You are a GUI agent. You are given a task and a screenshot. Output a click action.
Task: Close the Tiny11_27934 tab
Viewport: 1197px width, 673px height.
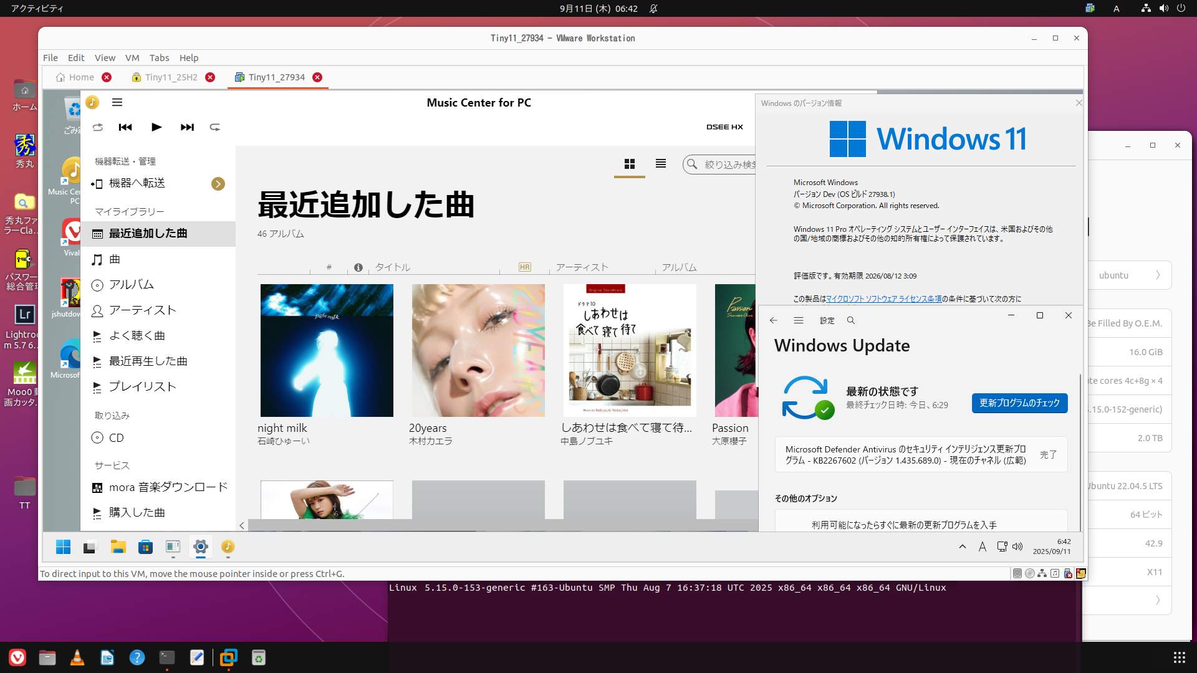(x=317, y=77)
